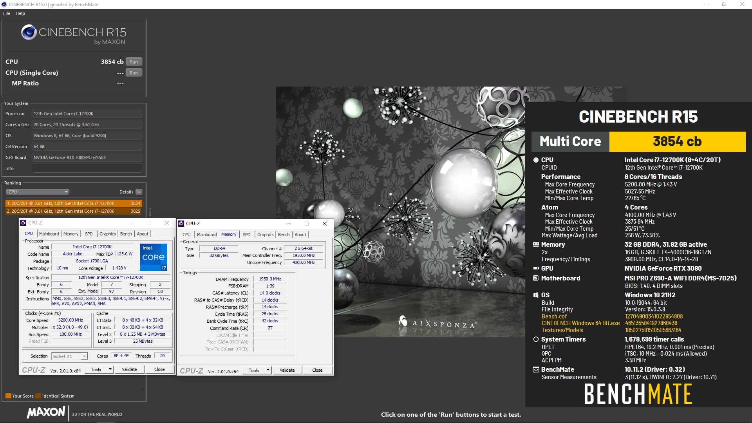Switch to CPU tab in right CPU-Z
The image size is (752, 423).
(x=186, y=235)
